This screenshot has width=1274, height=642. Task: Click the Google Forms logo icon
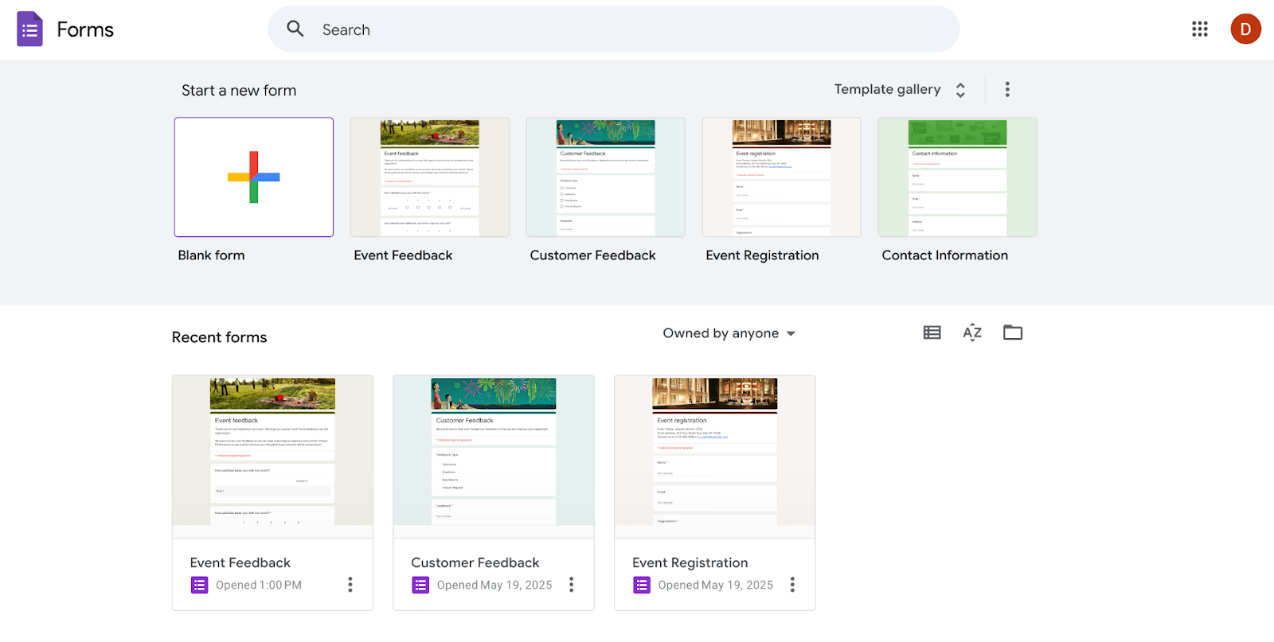(x=29, y=29)
